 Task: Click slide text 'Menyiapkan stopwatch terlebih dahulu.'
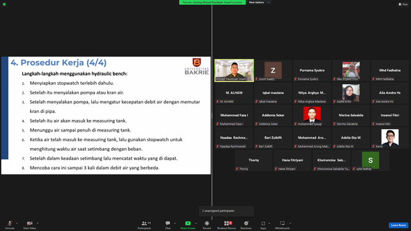tap(72, 83)
